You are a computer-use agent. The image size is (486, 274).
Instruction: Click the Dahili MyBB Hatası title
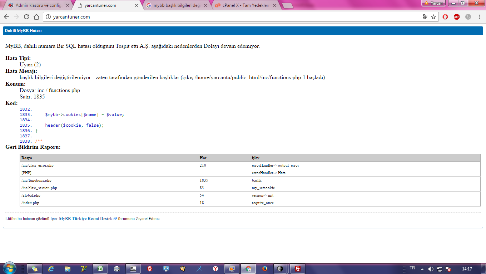23,31
